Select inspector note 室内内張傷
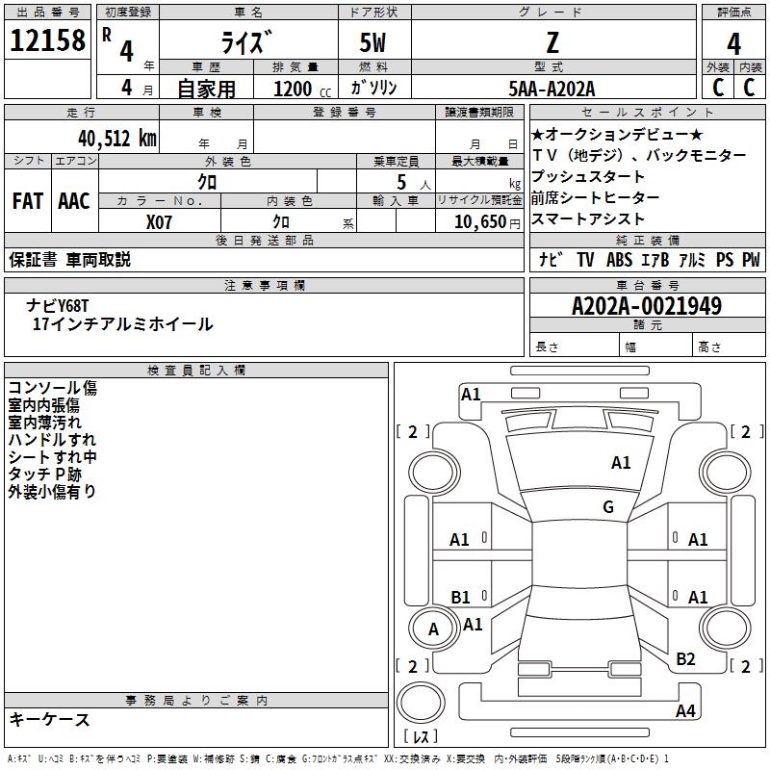The width and height of the screenshot is (770, 770). (x=43, y=405)
